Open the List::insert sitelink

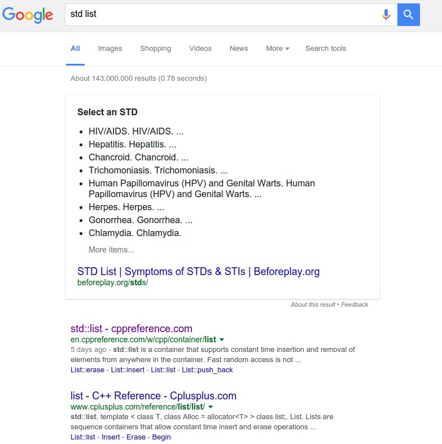pyautogui.click(x=128, y=370)
